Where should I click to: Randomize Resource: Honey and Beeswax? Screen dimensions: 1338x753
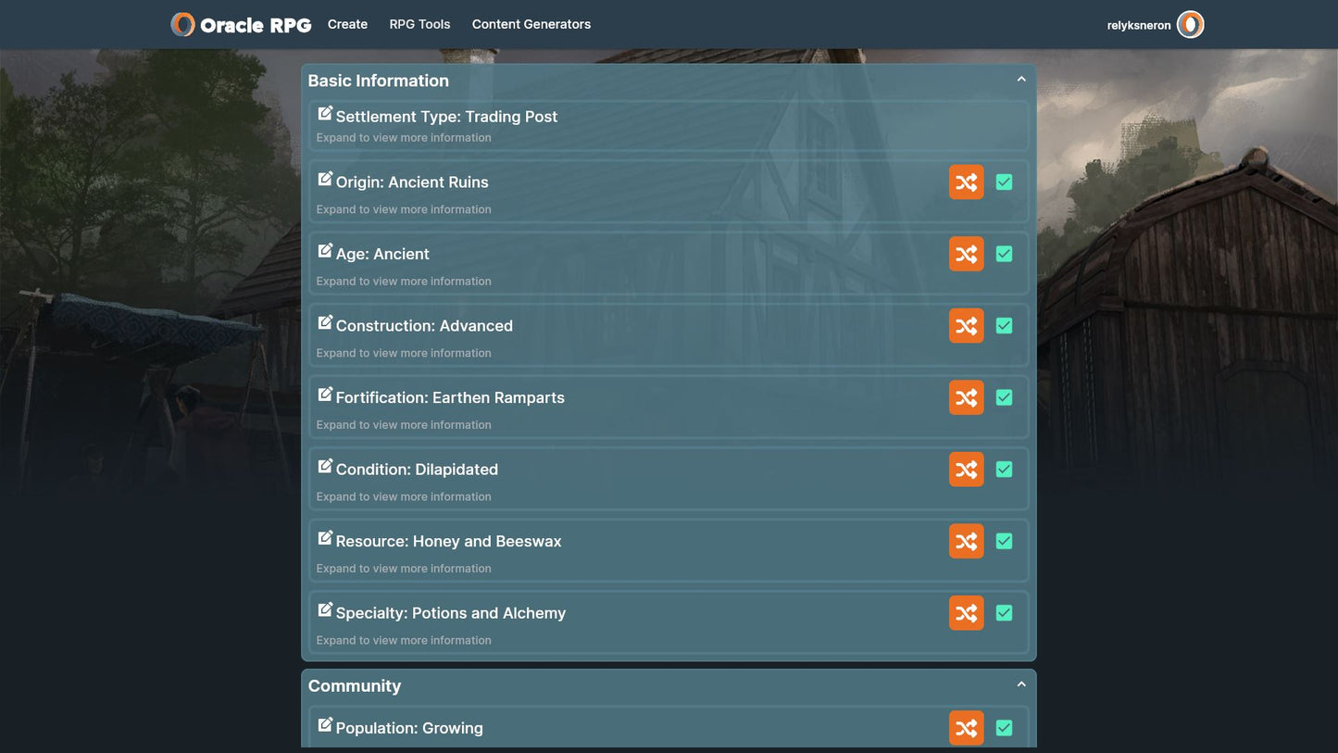(x=966, y=541)
